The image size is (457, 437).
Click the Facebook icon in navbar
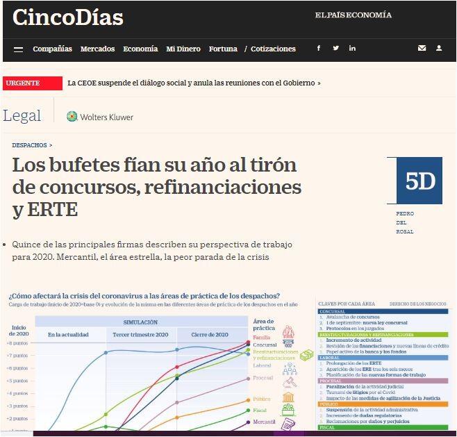(319, 49)
